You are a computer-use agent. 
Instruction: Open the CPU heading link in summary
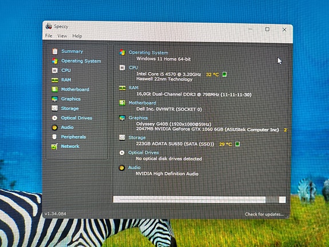pos(133,68)
